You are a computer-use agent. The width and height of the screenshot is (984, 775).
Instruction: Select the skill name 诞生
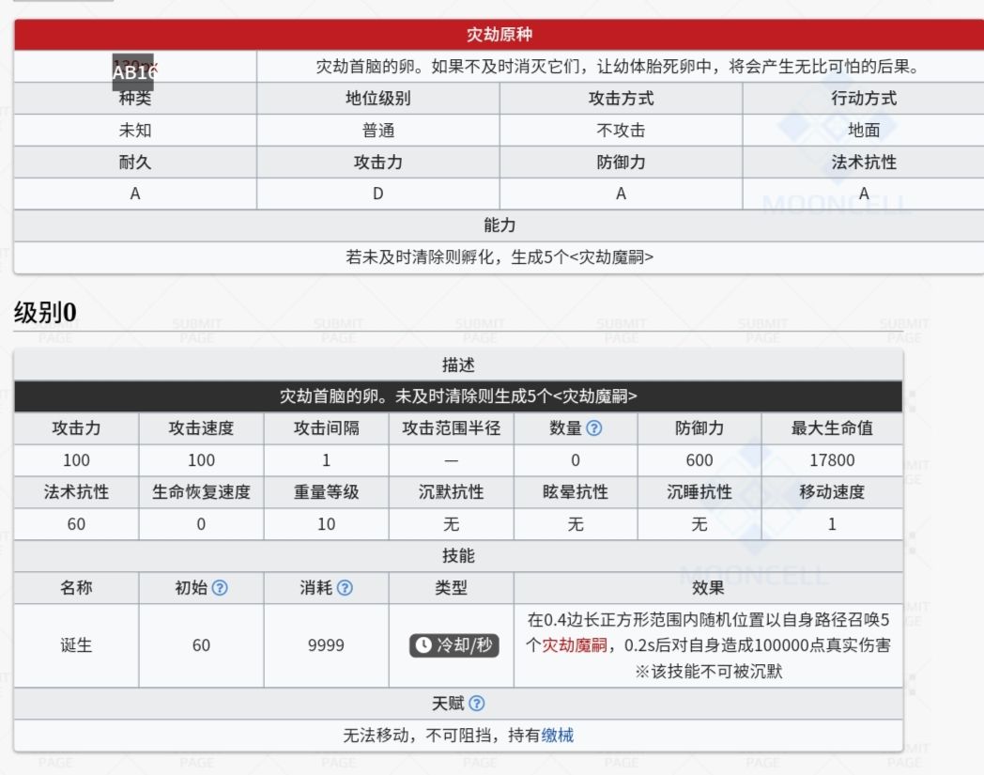point(76,645)
